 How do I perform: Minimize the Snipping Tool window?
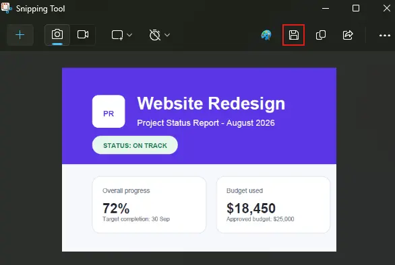(x=326, y=8)
